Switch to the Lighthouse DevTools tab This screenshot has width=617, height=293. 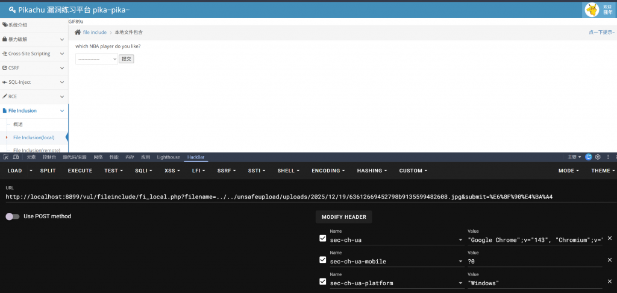(169, 157)
